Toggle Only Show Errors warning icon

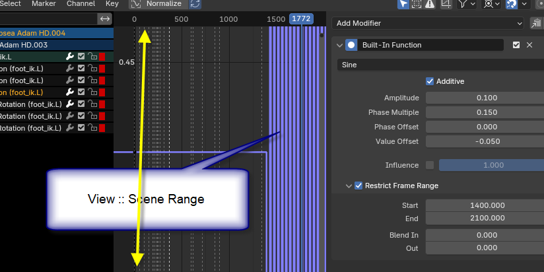tap(430, 4)
